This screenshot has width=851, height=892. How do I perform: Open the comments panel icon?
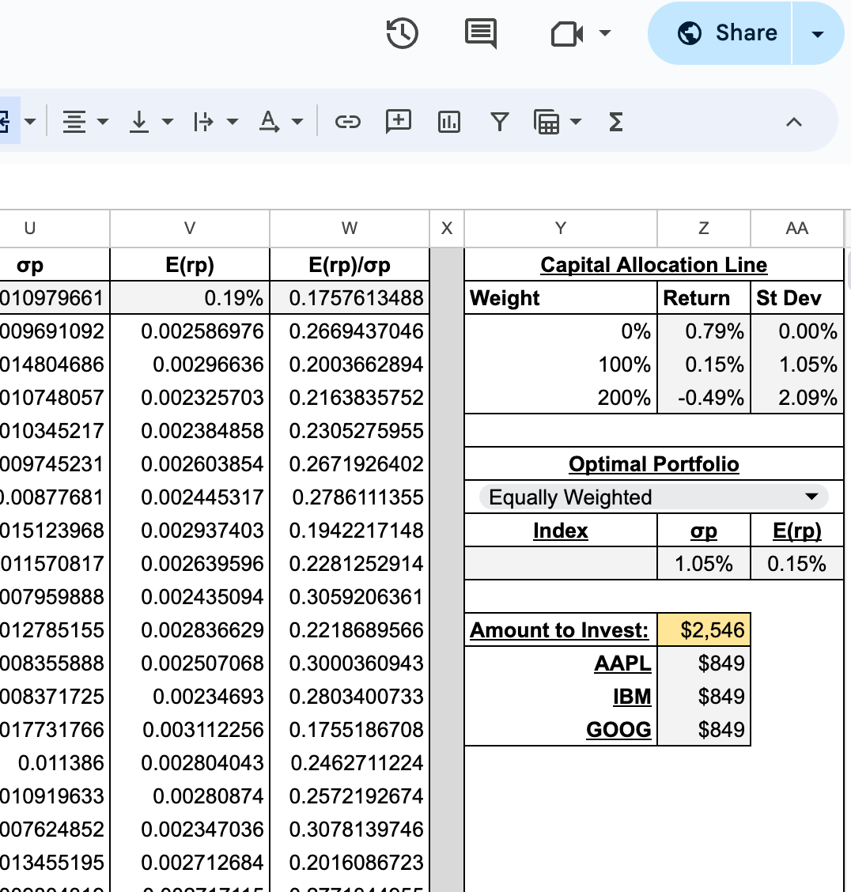pyautogui.click(x=480, y=33)
